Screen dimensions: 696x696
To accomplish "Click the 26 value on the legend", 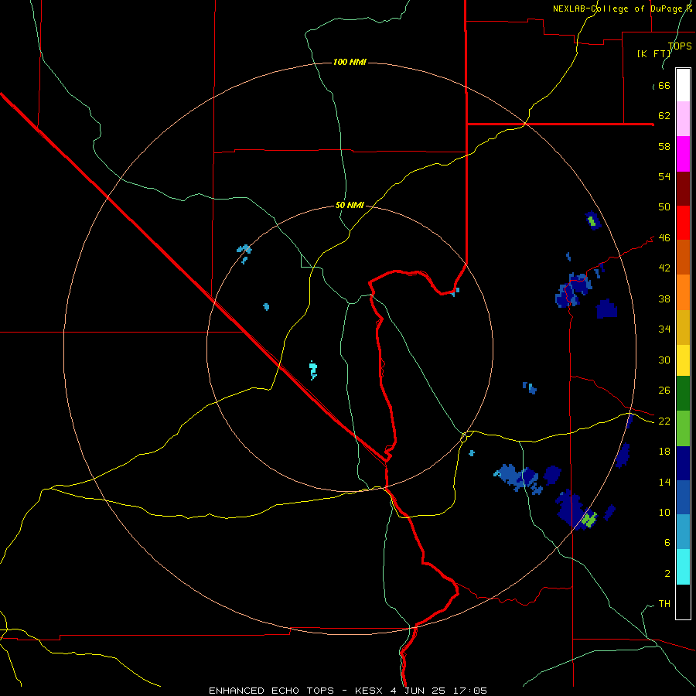I will click(x=664, y=391).
